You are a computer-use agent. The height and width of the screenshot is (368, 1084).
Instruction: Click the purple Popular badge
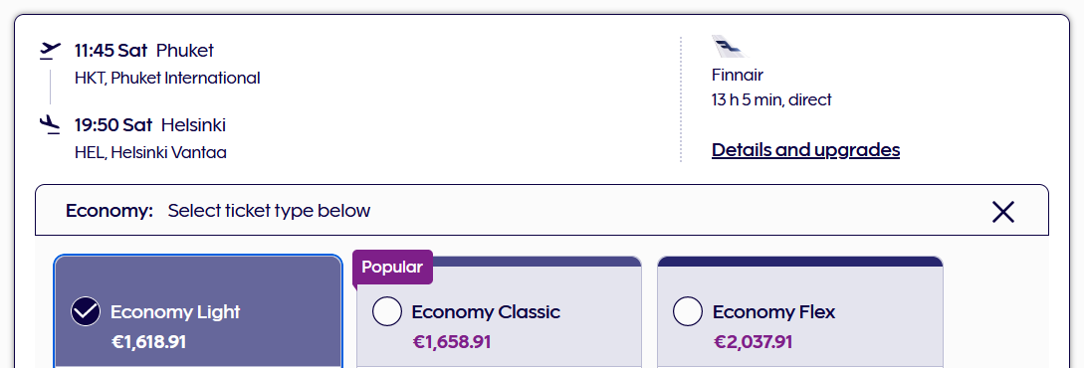[x=392, y=268]
